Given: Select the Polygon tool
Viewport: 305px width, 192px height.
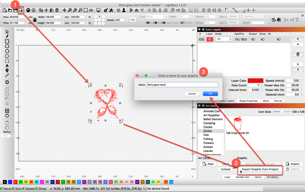Looking at the screenshot, I should (x=7, y=51).
